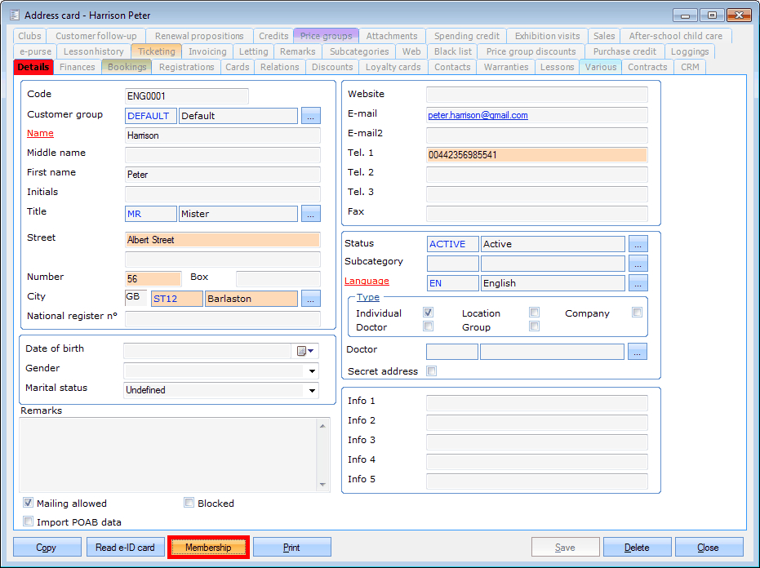Tick the Company type checkbox
This screenshot has width=760, height=568.
coord(637,313)
